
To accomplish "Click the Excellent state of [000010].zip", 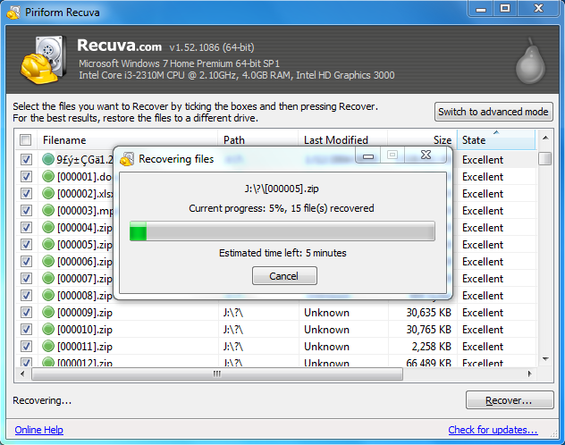I will [483, 330].
